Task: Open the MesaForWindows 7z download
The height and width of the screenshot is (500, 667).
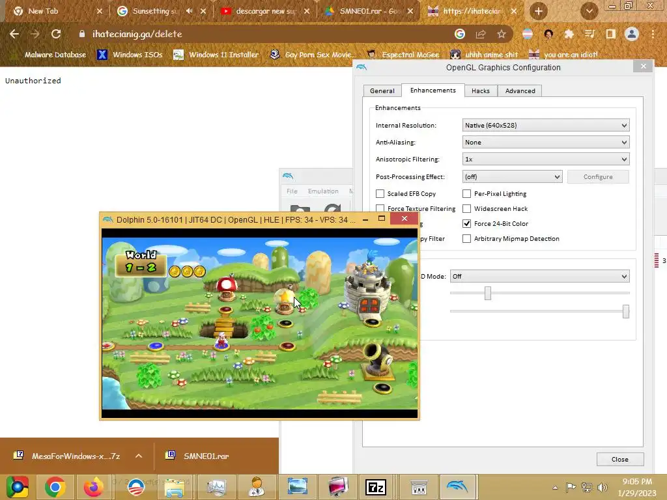Action: pyautogui.click(x=67, y=456)
